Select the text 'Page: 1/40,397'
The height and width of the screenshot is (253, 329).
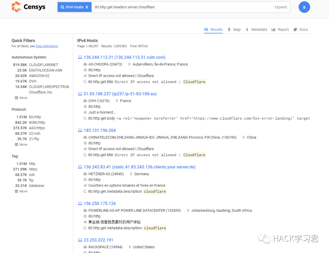pos(88,46)
